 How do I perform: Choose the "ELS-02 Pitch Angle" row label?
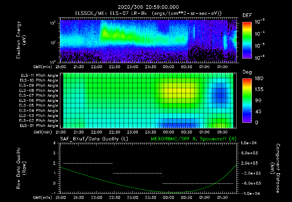(x=39, y=121)
